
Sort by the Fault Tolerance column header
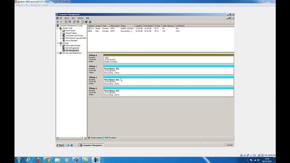click(168, 26)
